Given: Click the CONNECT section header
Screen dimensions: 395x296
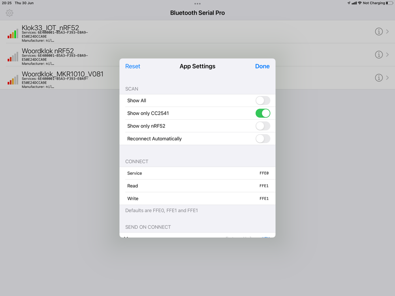Looking at the screenshot, I should coord(137,161).
